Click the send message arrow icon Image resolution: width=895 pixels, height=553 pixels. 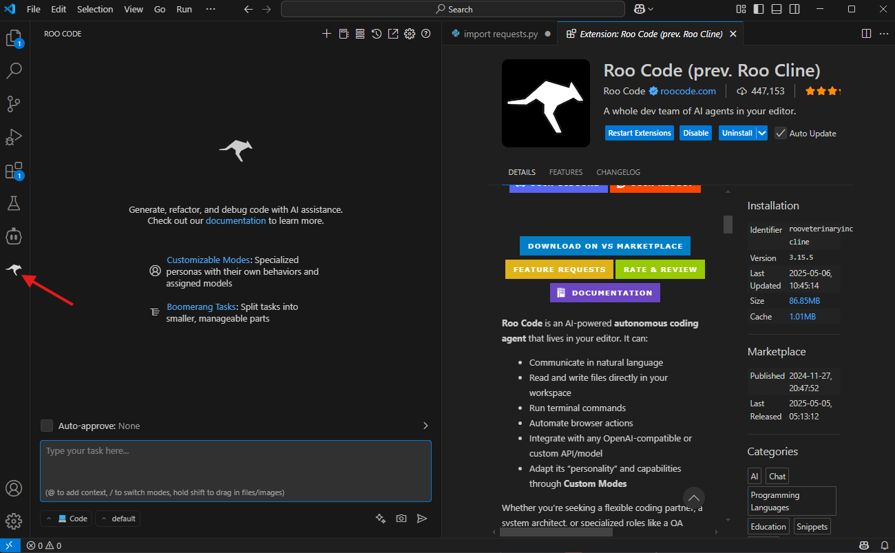point(422,519)
